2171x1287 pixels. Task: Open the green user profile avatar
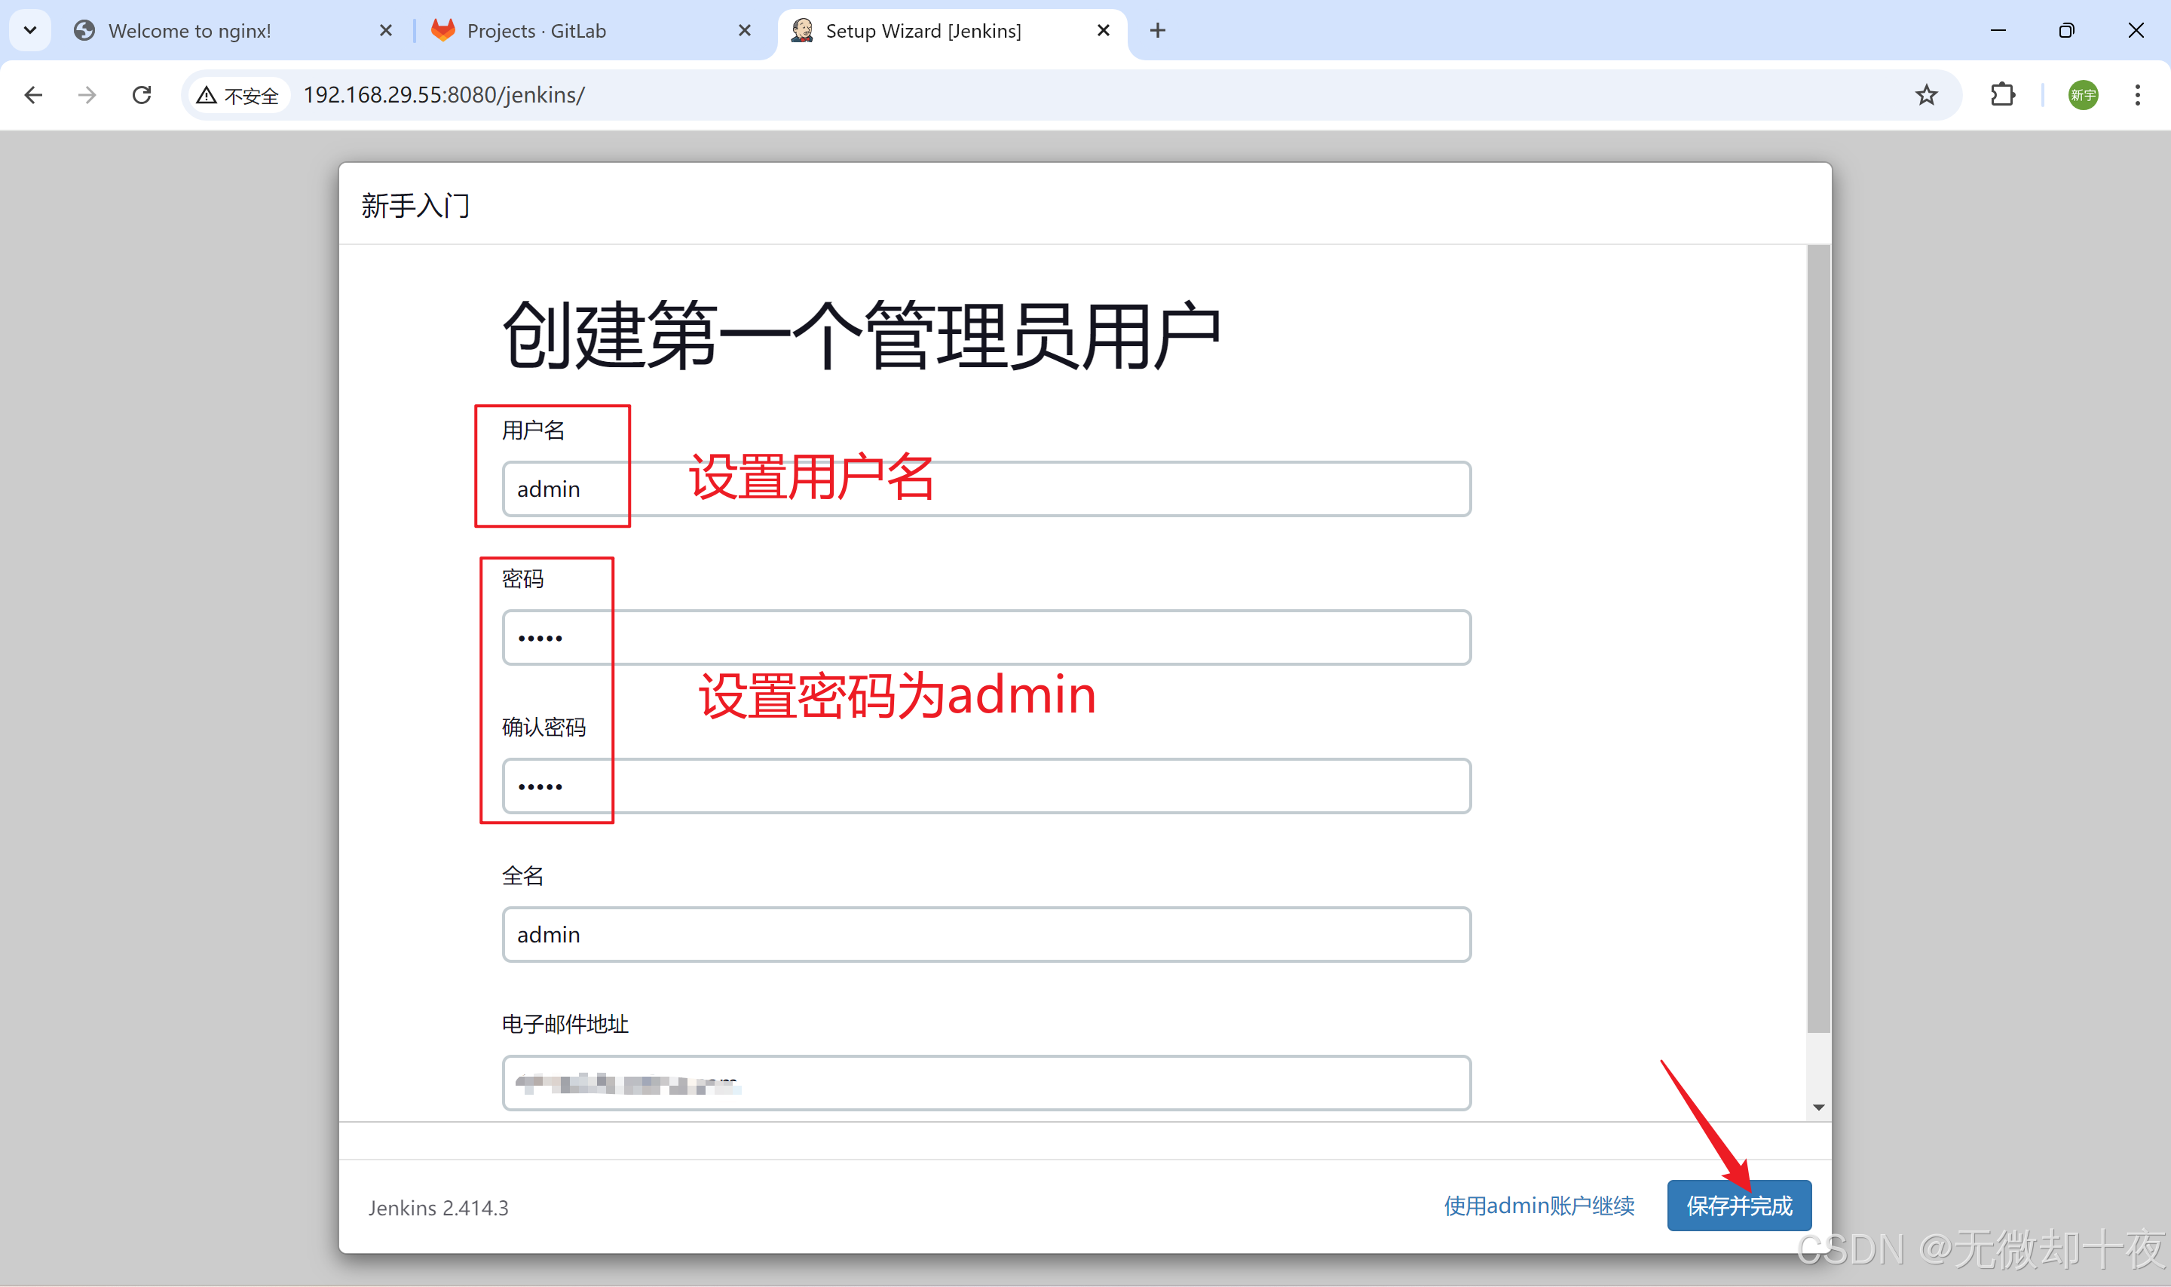(2083, 94)
